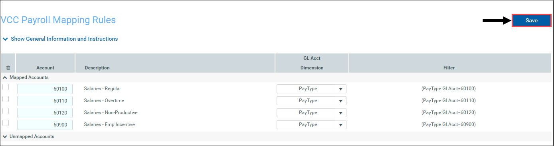Open PayType dropdown for Salaries - Overtime
This screenshot has width=554, height=146.
pos(311,101)
